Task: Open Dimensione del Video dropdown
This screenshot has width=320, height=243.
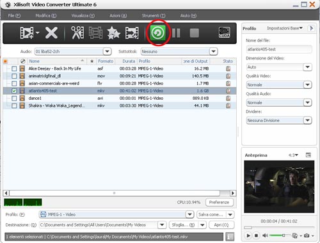Action: click(307, 67)
